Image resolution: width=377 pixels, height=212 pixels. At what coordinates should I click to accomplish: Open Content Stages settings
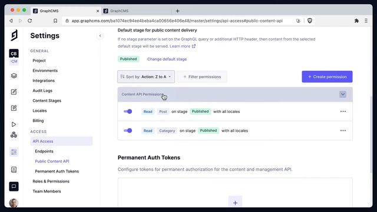coord(47,101)
